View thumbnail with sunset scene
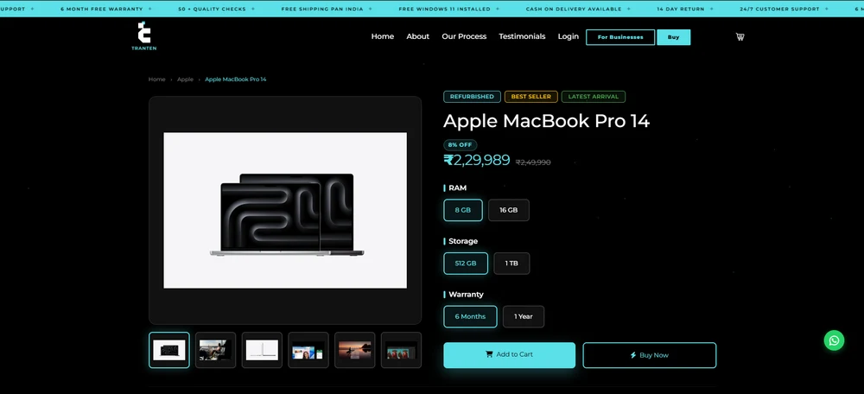Image resolution: width=864 pixels, height=394 pixels. (355, 350)
